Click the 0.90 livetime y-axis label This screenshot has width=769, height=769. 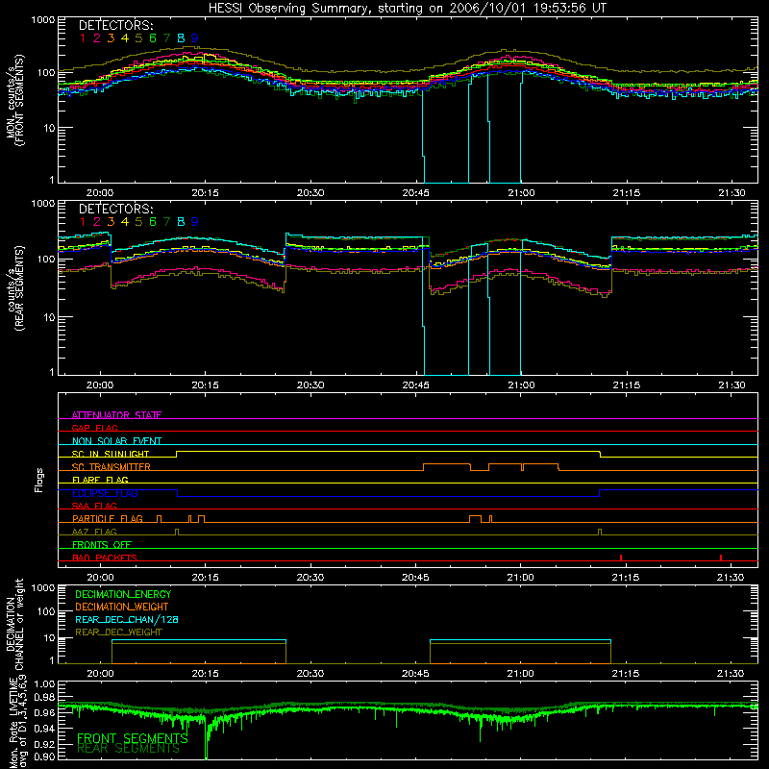tap(44, 757)
